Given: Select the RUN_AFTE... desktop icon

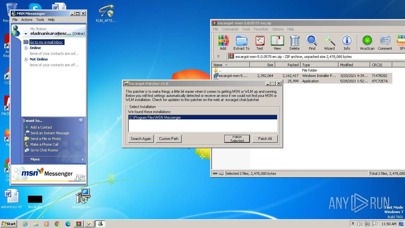Looking at the screenshot, I should pos(106,14).
